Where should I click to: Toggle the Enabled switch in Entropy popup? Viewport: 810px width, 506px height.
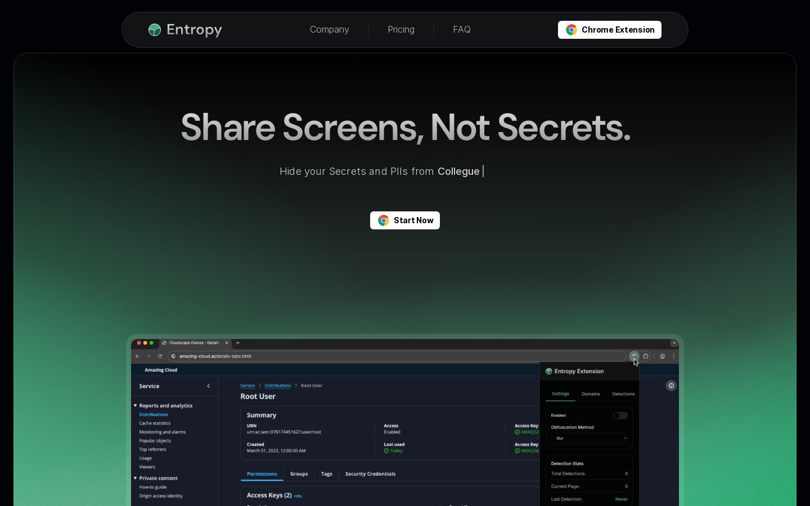(x=620, y=415)
